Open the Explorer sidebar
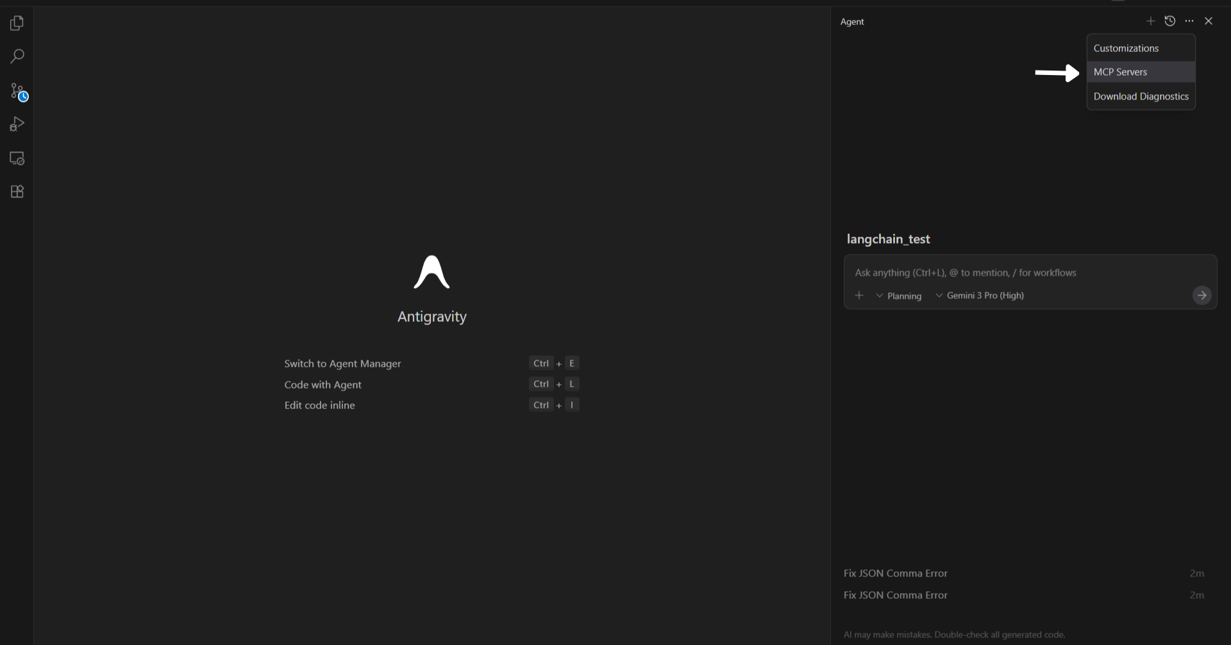The height and width of the screenshot is (645, 1231). point(17,22)
